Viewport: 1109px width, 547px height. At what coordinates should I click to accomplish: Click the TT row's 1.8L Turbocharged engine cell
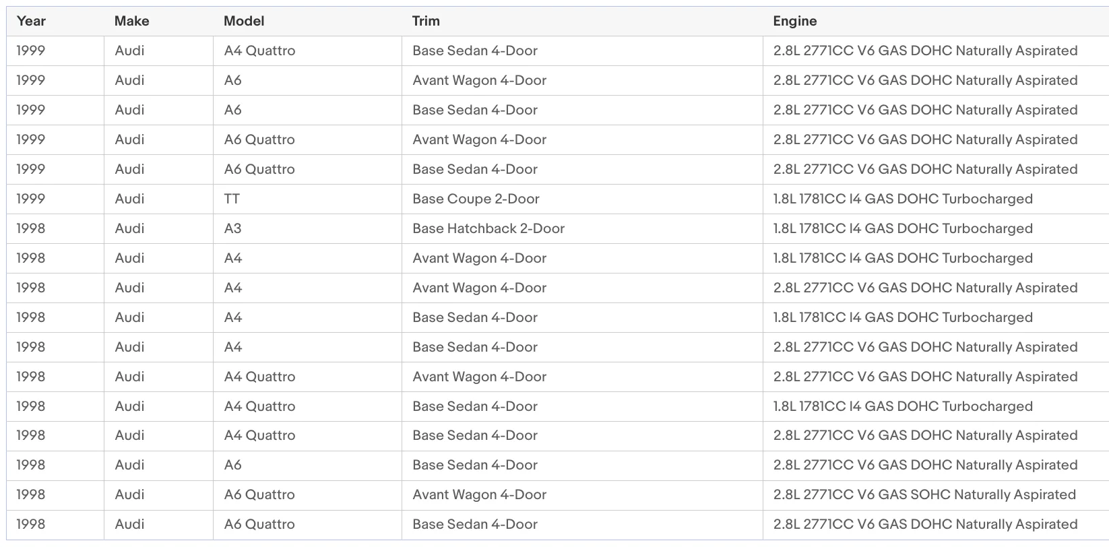936,199
